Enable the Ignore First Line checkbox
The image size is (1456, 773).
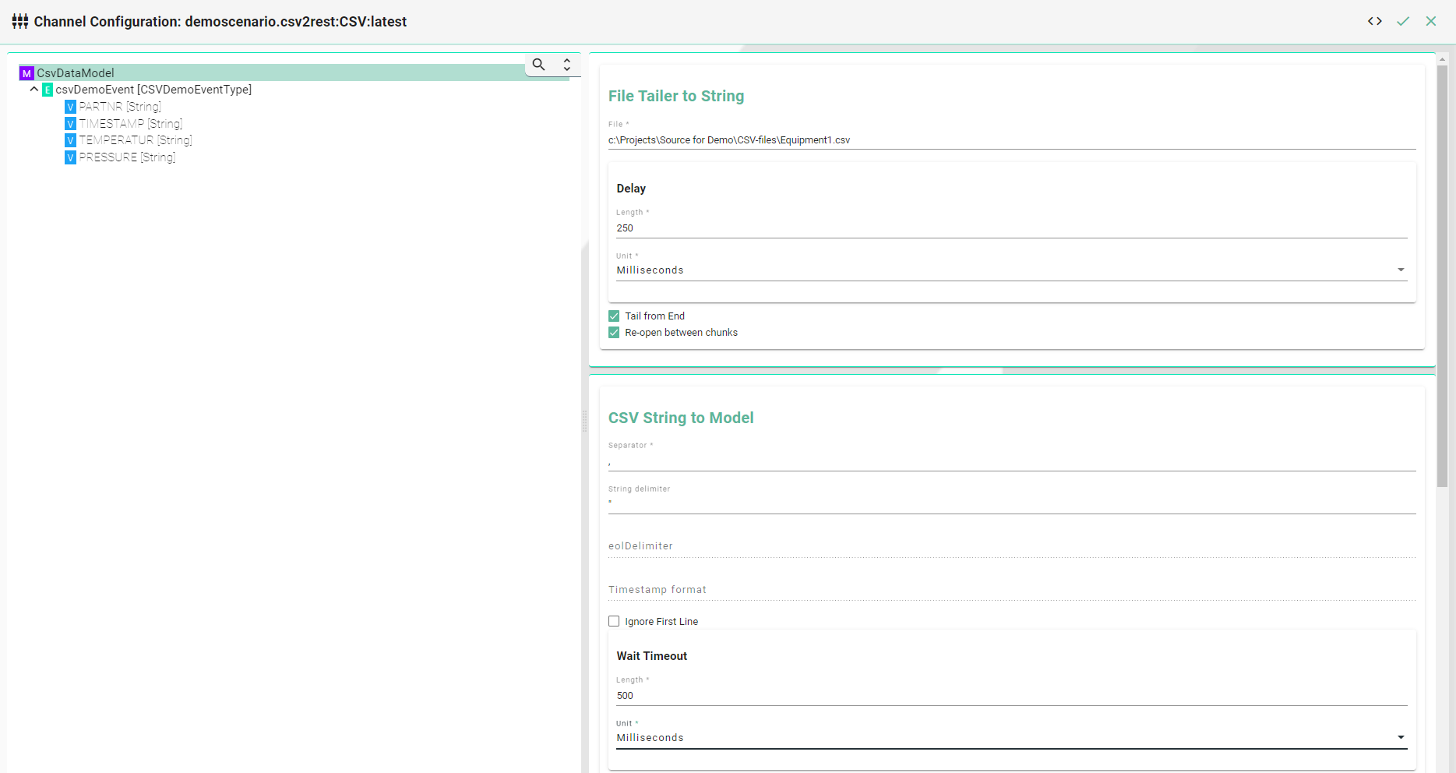tap(614, 621)
